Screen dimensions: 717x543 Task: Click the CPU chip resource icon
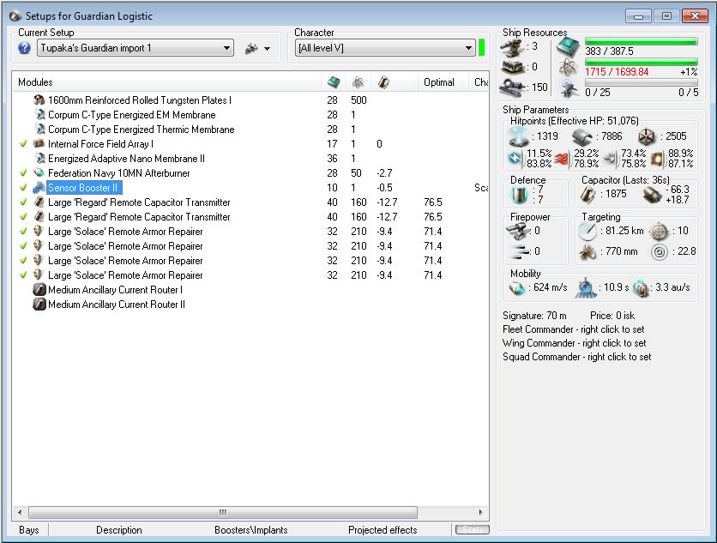(568, 47)
